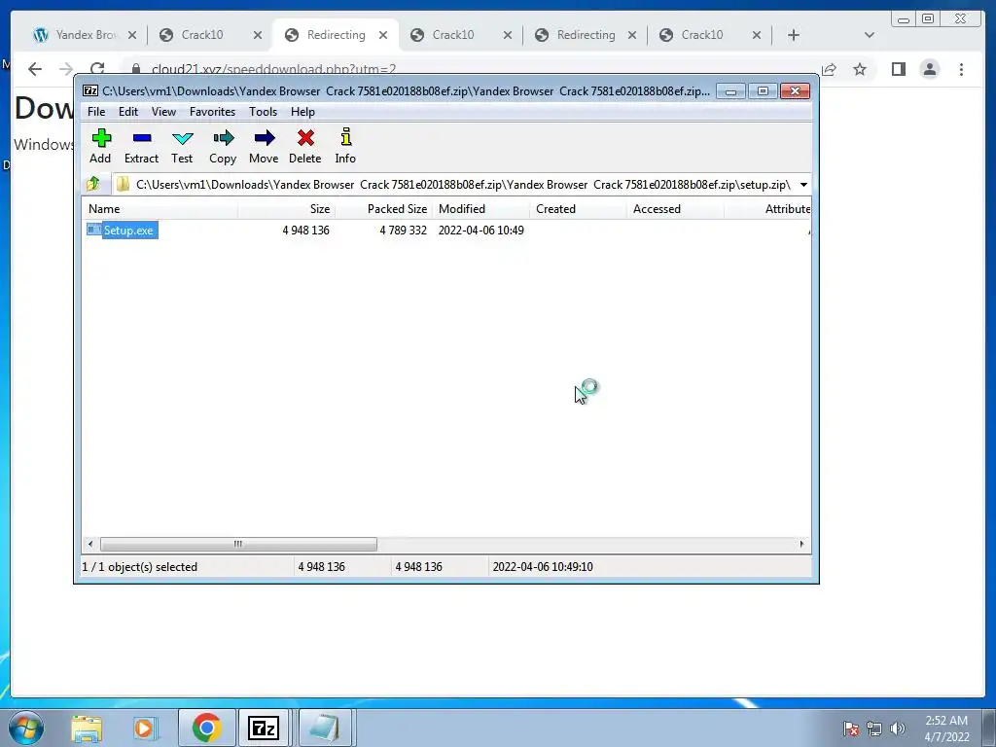Select the Move toolbar icon
Screen dimensions: 996x747
coord(264,146)
